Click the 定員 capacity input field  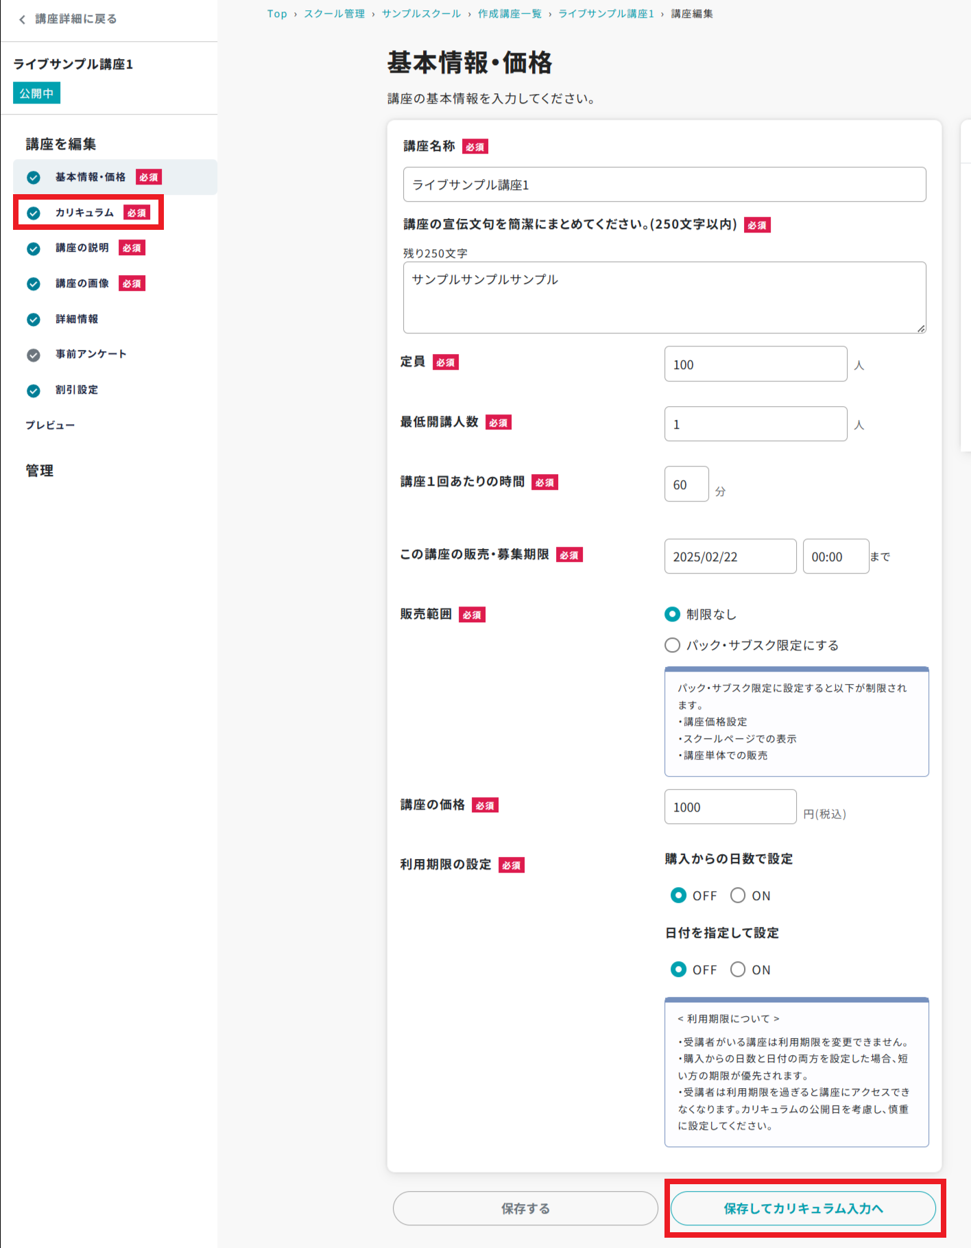[755, 364]
